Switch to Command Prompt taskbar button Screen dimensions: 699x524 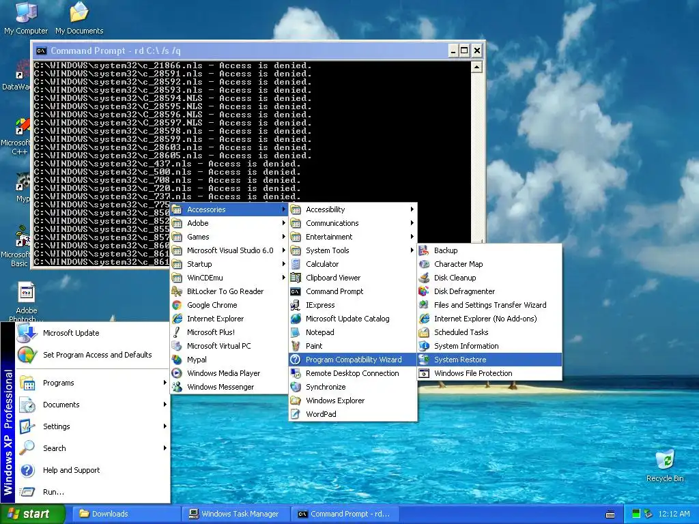(x=344, y=514)
